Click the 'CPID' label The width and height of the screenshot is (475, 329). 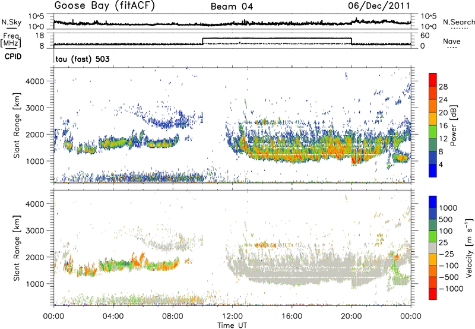[13, 56]
